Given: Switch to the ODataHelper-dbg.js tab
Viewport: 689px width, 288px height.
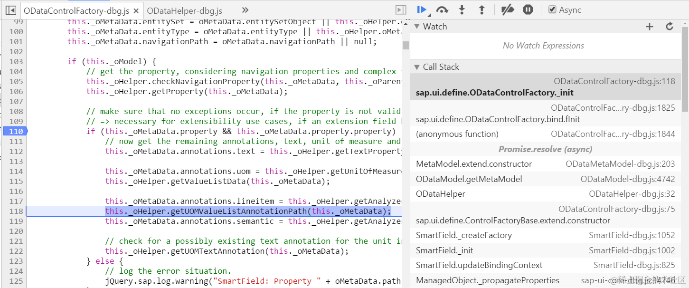Looking at the screenshot, I should [x=184, y=10].
